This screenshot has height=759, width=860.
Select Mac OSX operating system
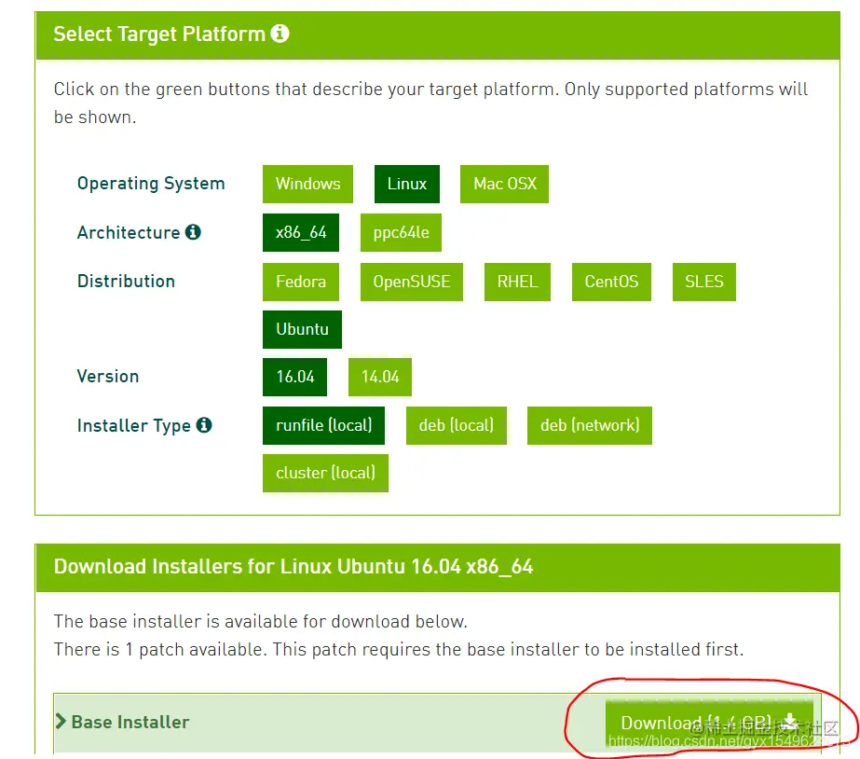point(505,184)
